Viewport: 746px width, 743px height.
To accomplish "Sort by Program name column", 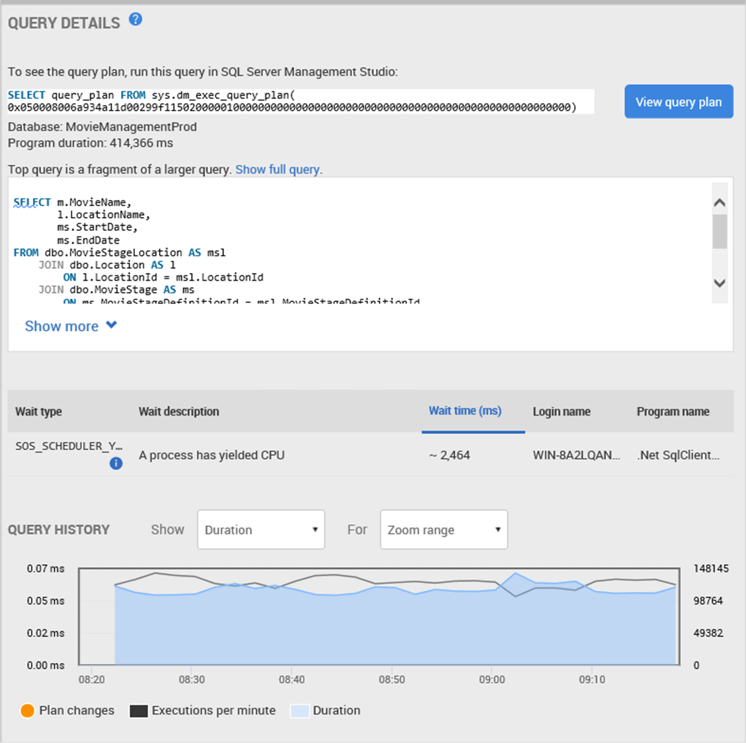I will (x=673, y=411).
